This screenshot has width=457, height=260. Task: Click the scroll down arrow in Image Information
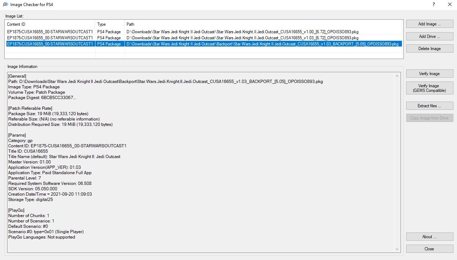(397, 249)
